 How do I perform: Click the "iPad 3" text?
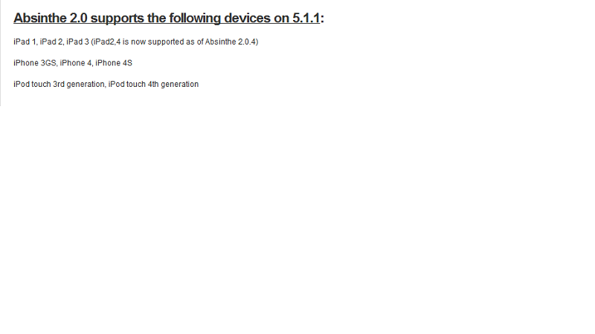click(77, 42)
